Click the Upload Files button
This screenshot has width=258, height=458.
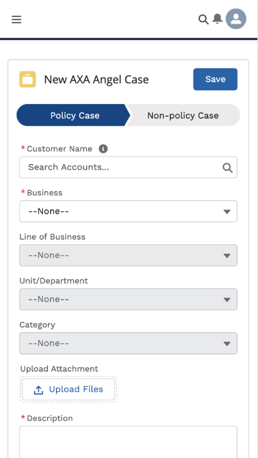point(68,390)
